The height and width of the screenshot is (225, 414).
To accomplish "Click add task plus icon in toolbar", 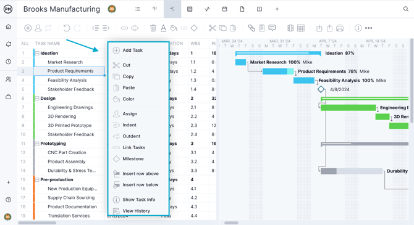I will pyautogui.click(x=28, y=28).
